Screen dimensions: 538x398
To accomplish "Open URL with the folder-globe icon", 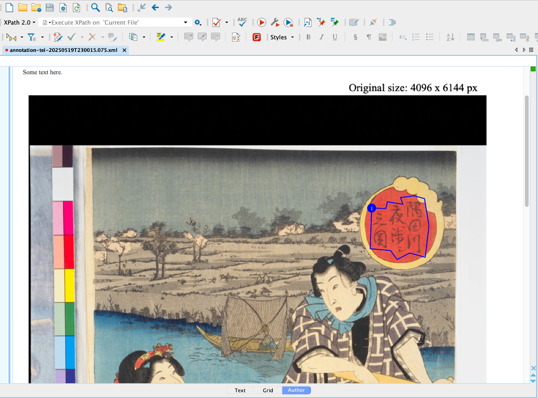I will [36, 7].
